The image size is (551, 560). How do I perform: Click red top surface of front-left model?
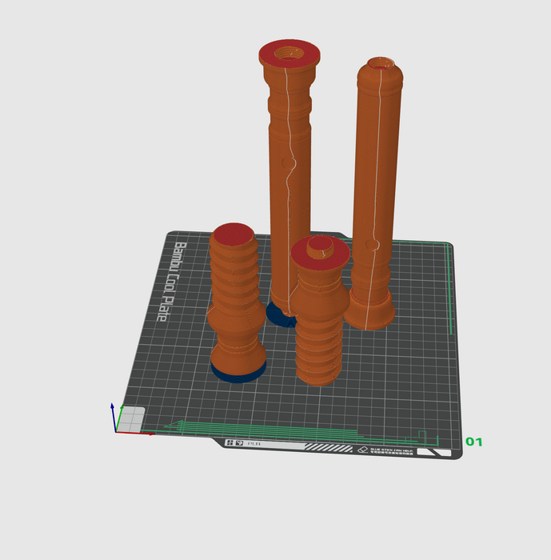(x=233, y=234)
